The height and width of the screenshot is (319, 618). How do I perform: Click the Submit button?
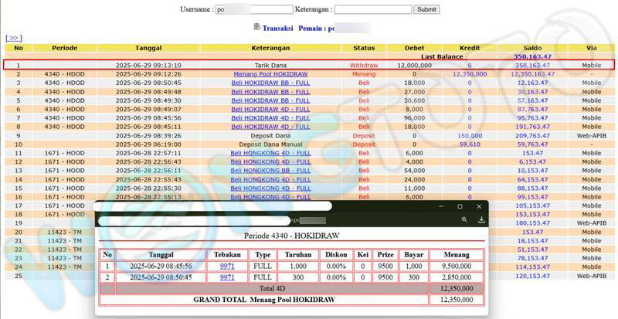(x=426, y=9)
